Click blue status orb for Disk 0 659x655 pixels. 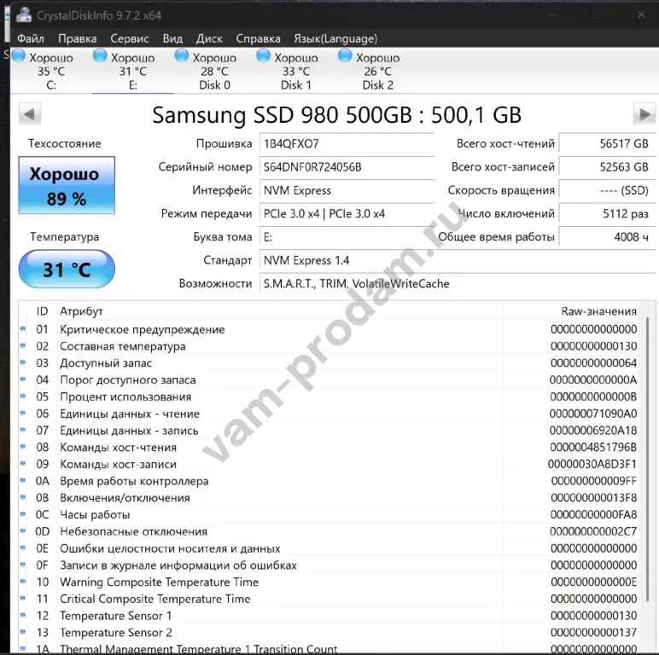click(182, 55)
